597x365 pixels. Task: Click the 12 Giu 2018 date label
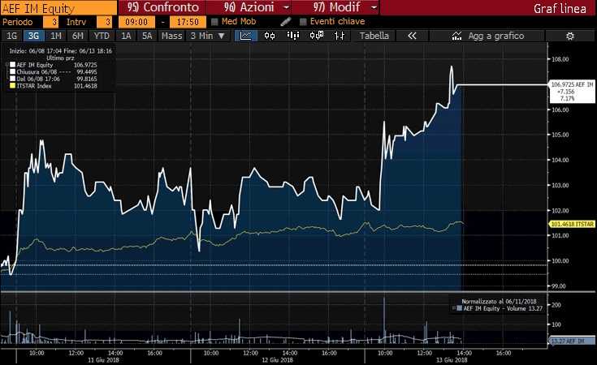click(x=277, y=360)
